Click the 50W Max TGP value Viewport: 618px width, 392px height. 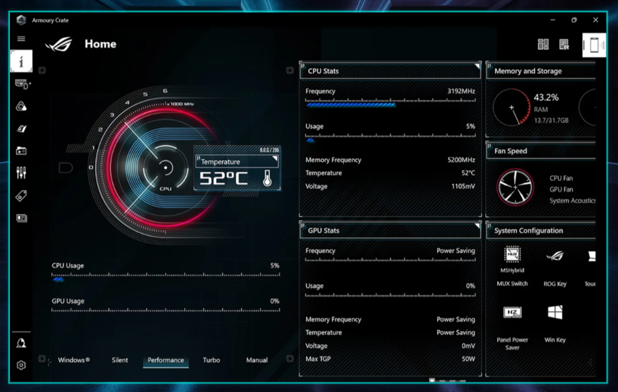[x=468, y=359]
